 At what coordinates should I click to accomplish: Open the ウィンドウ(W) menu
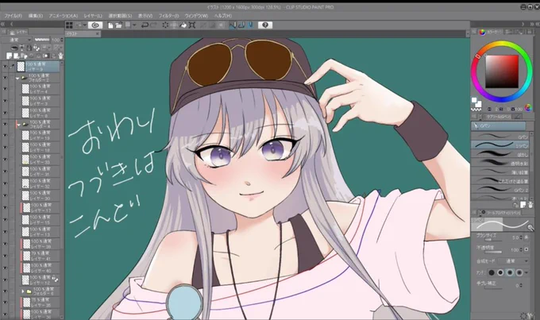click(x=196, y=16)
